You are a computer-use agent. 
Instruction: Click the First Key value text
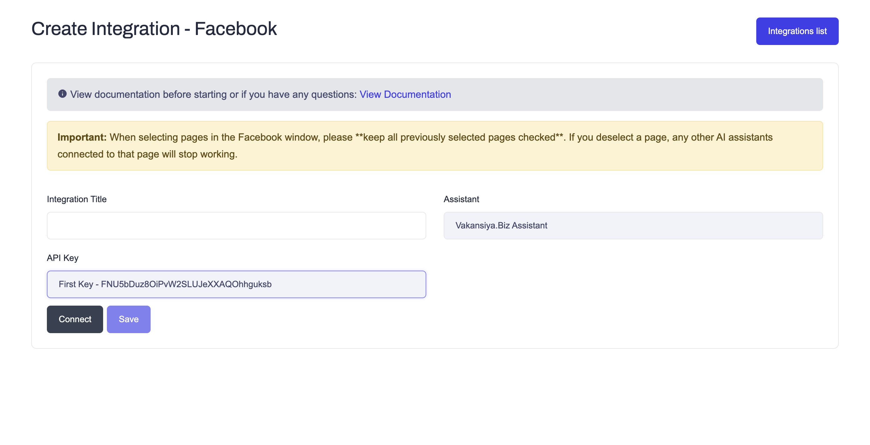point(165,284)
